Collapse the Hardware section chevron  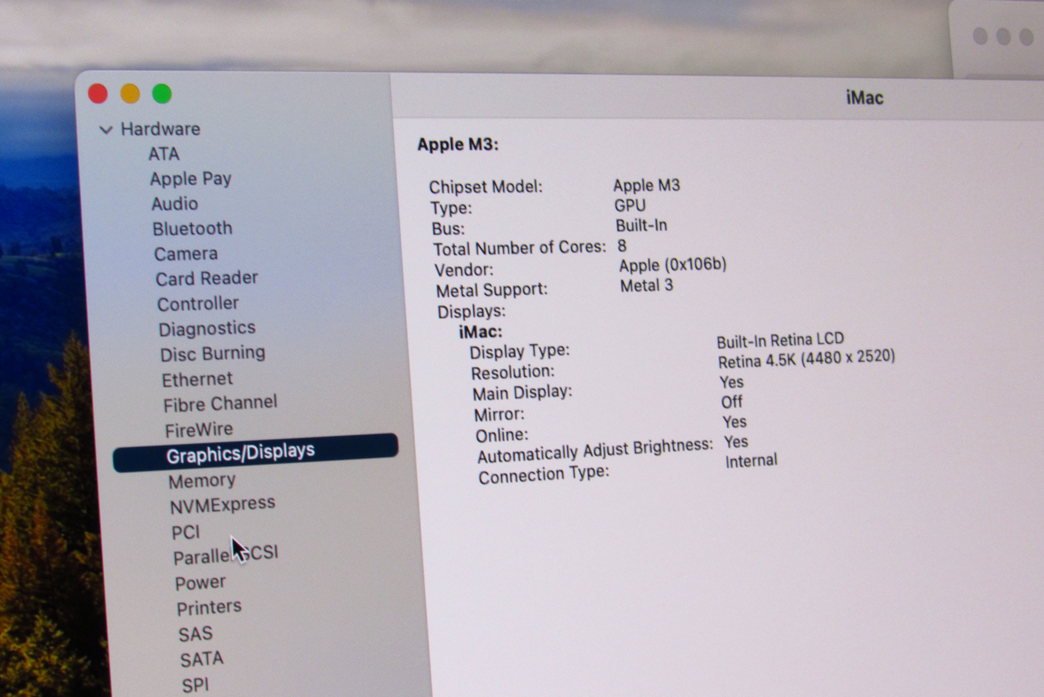point(106,130)
